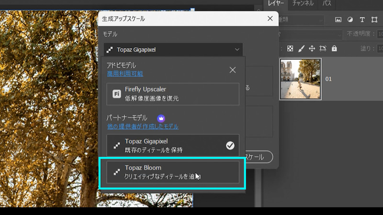383x215 pixels.
Task: Click the 不透明度 opacity field
Action: 380,34
